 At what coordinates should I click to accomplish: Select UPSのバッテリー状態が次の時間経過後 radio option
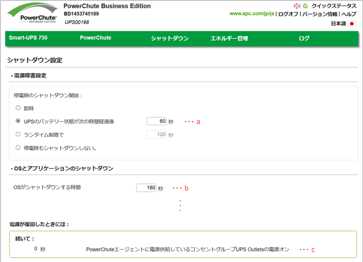(18, 121)
